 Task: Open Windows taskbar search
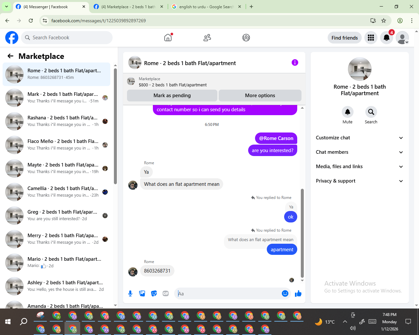pos(24,322)
